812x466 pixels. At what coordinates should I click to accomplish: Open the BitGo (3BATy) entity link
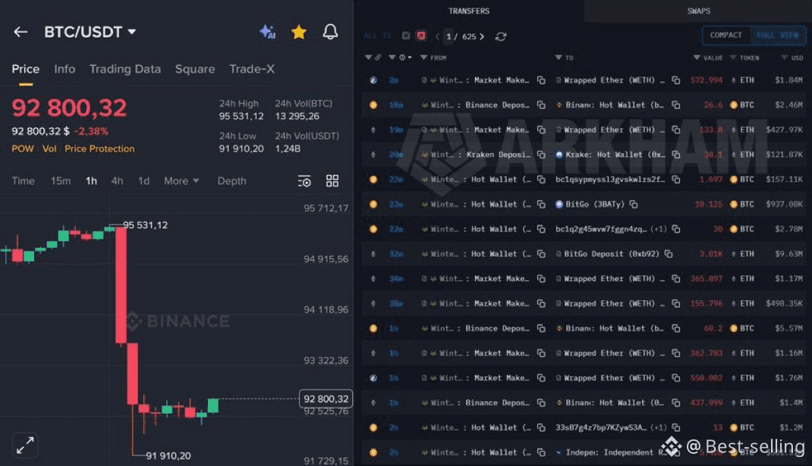pyautogui.click(x=590, y=205)
